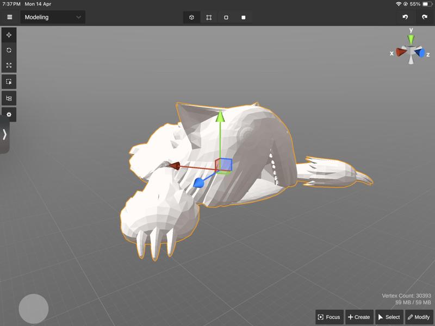Switch to face selection mode filled square
This screenshot has width=435, height=326.
point(243,17)
